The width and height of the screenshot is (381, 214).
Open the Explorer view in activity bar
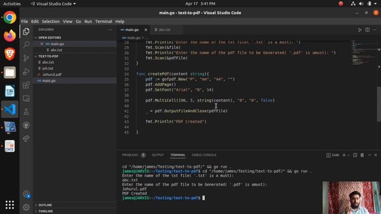[26, 32]
